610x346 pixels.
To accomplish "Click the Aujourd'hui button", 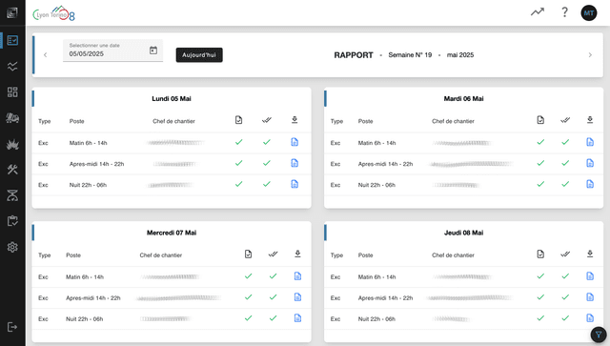I will (x=199, y=55).
